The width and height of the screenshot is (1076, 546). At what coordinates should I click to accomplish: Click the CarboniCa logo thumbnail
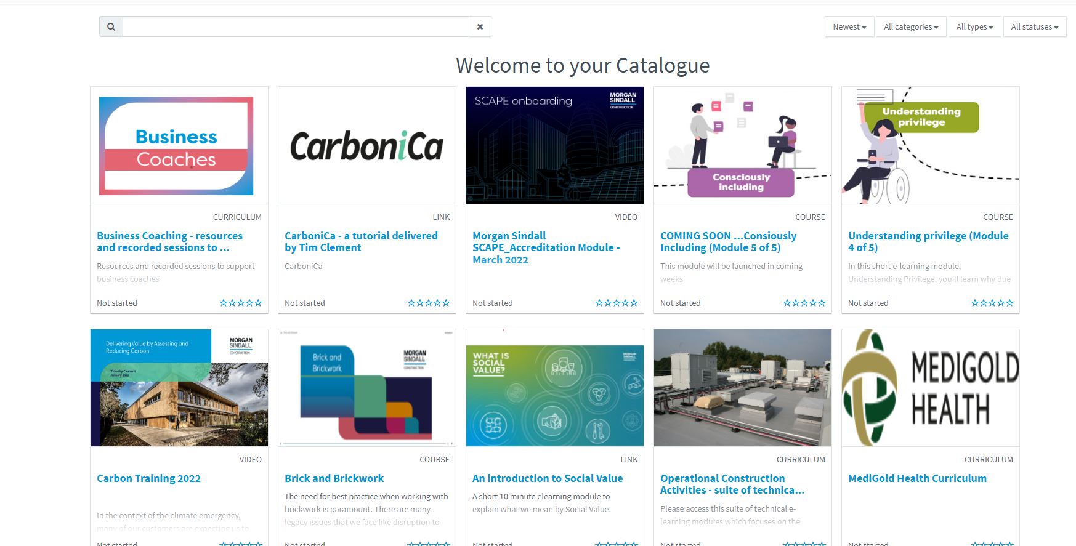point(367,146)
